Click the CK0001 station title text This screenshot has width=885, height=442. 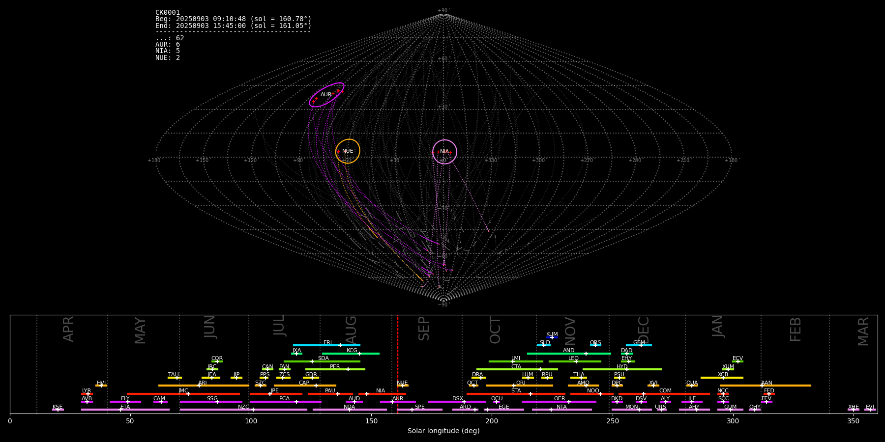168,13
